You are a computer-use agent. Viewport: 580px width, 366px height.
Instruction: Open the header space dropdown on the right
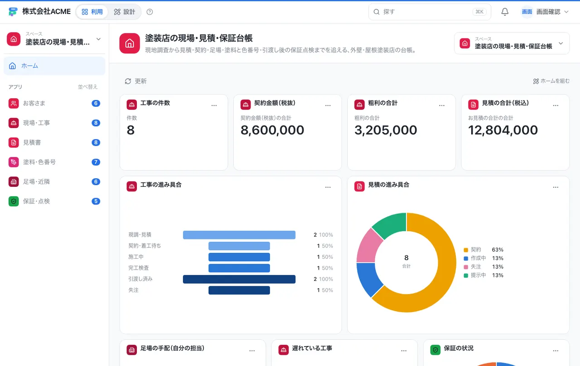tap(512, 43)
